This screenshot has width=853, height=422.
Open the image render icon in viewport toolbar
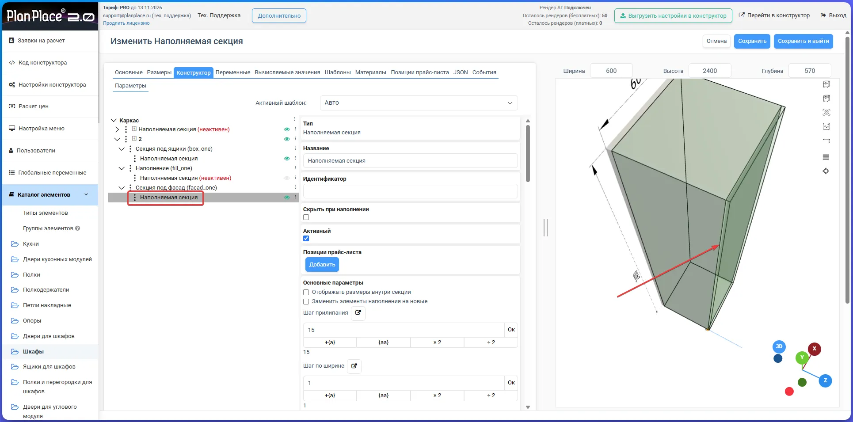click(x=826, y=126)
